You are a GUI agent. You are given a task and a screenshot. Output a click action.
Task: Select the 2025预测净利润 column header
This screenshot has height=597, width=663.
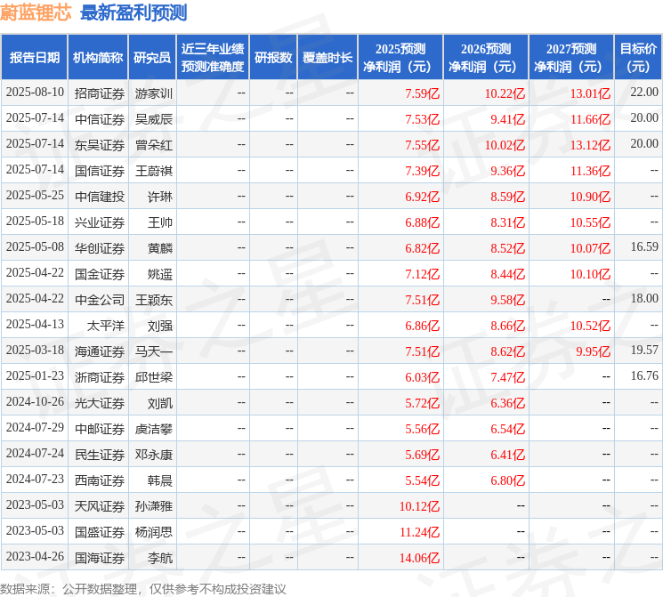coord(400,58)
